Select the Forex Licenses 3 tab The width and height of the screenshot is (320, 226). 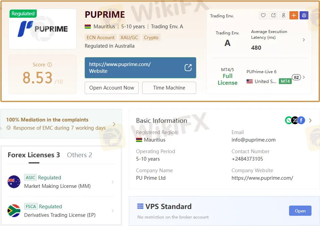[34, 155]
